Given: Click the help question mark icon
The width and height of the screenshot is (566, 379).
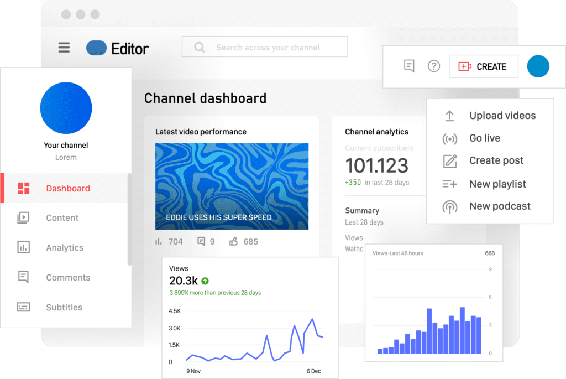Looking at the screenshot, I should [434, 66].
